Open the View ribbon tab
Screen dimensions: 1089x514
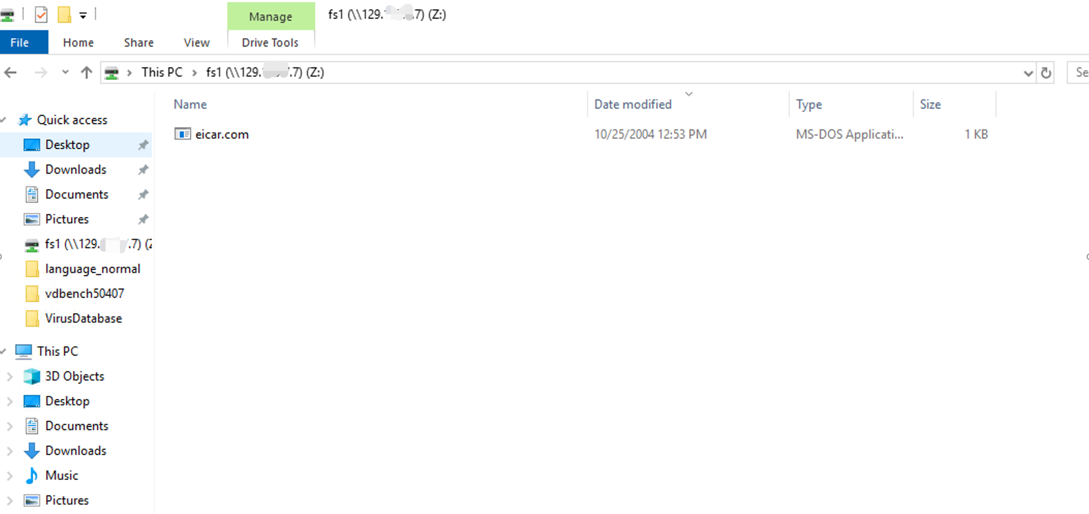[x=196, y=42]
